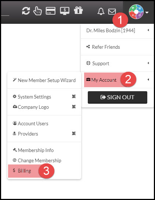
Task: Click the SIGN OUT button
Action: [118, 97]
